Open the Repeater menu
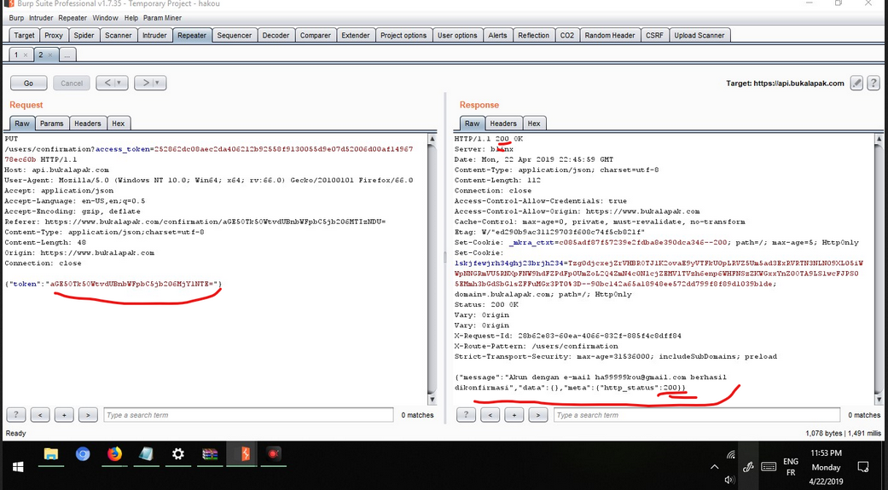 pos(73,18)
